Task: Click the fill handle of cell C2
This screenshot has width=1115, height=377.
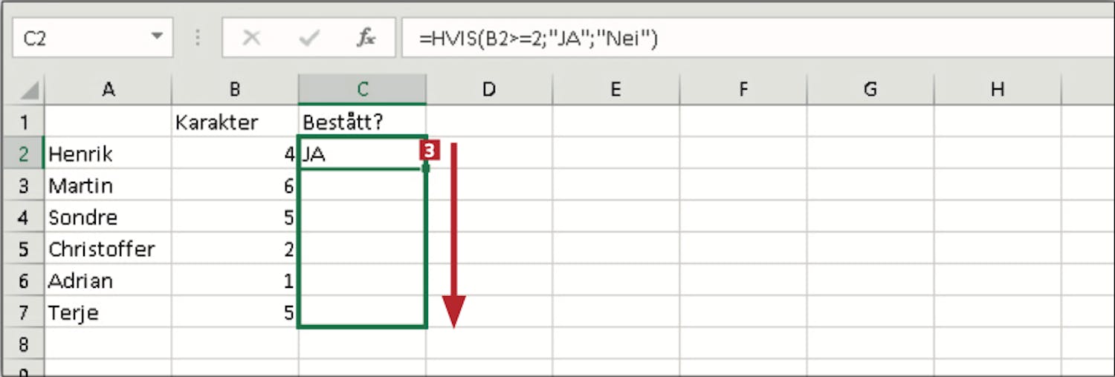Action: [426, 168]
